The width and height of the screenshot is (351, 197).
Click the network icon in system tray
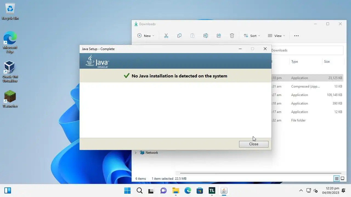tap(308, 190)
